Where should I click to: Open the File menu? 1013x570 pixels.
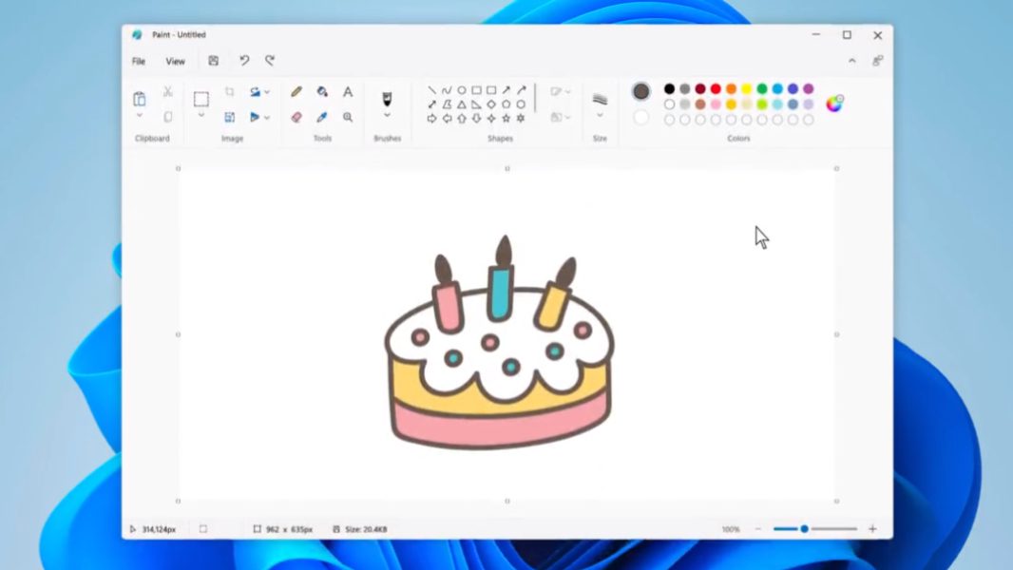[x=139, y=61]
